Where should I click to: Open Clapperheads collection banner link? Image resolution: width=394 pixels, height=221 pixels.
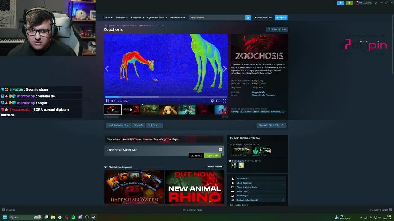tap(164, 139)
